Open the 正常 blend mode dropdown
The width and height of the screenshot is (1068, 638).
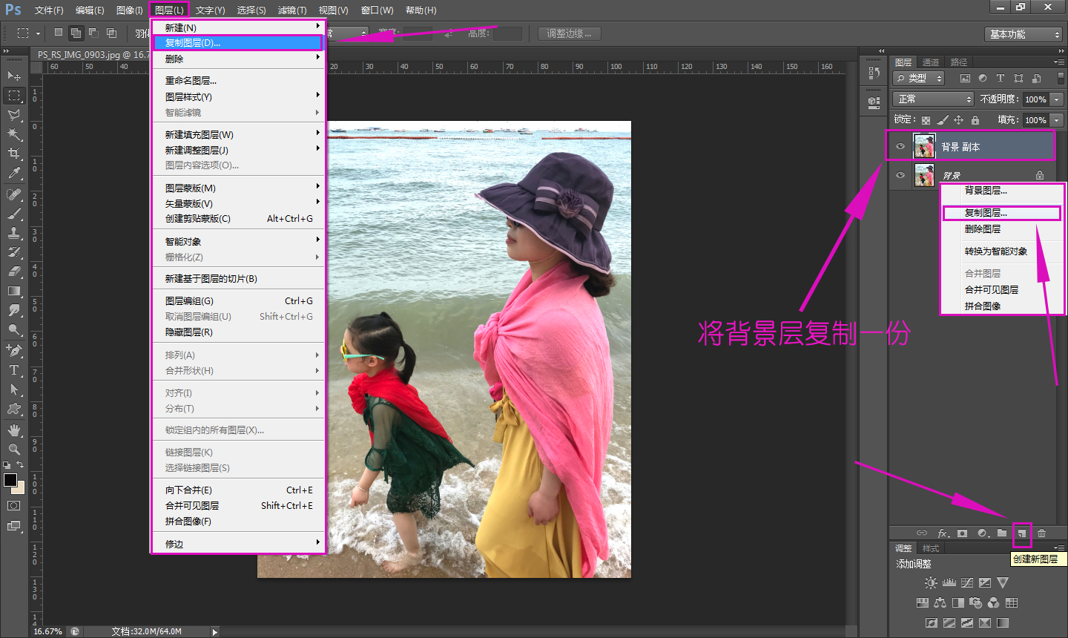click(x=933, y=99)
